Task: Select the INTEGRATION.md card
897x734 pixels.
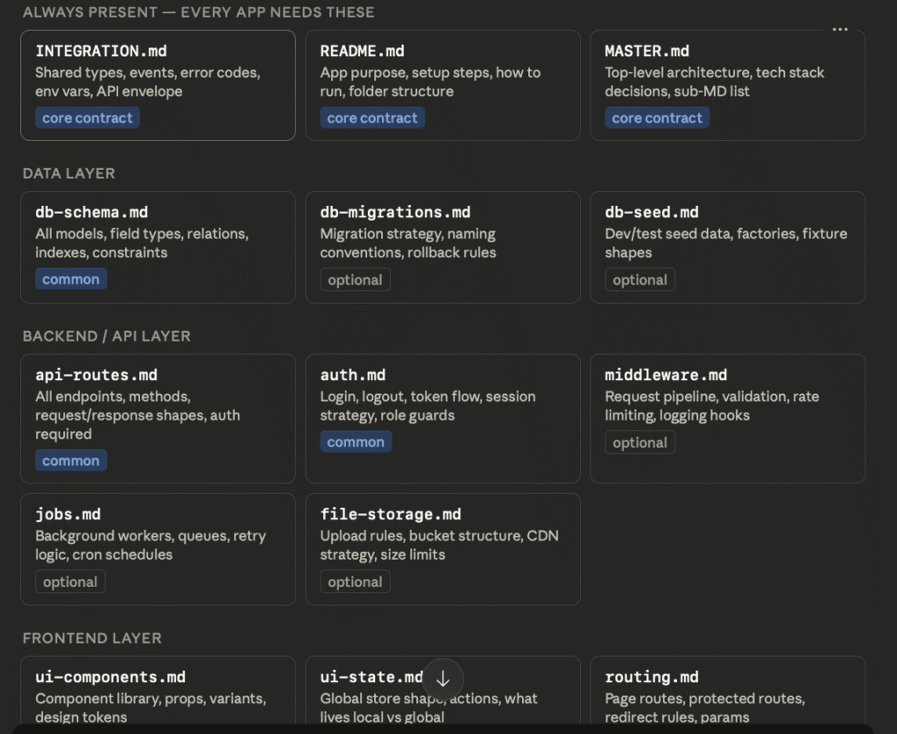Action: [x=158, y=85]
